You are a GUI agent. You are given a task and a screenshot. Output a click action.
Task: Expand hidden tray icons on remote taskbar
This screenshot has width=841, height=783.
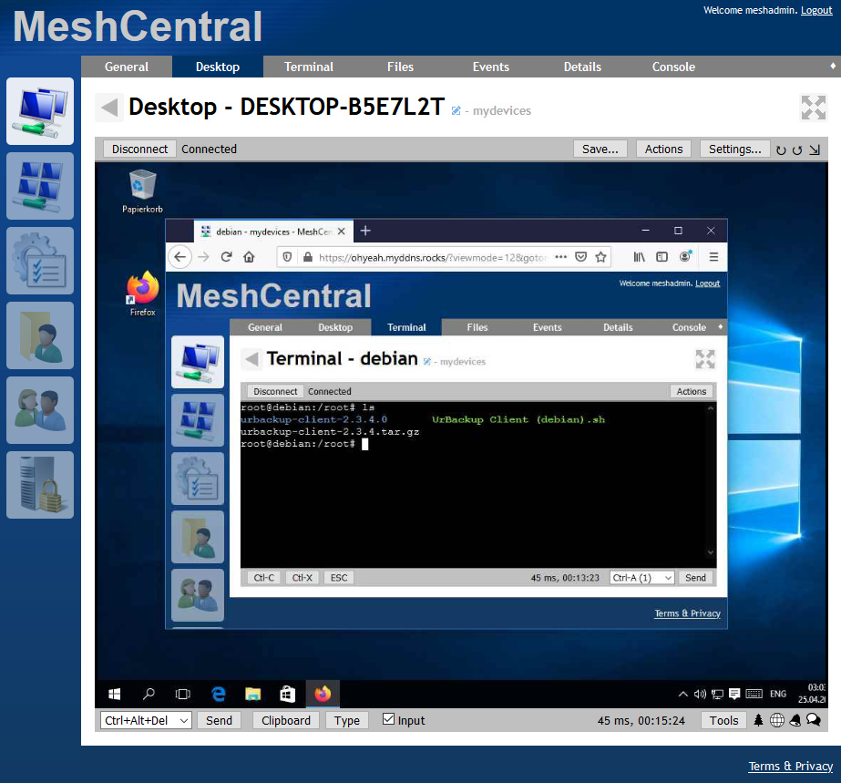682,694
